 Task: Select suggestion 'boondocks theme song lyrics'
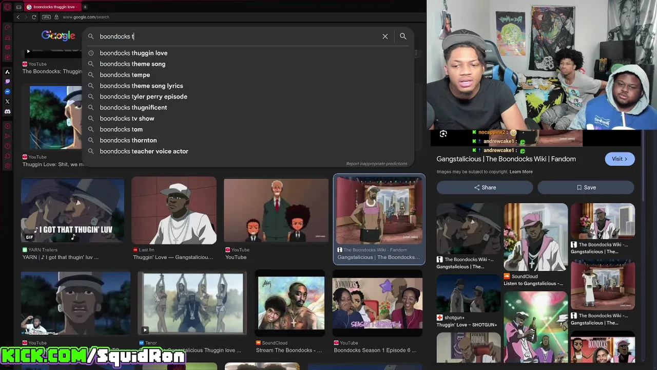(248, 86)
